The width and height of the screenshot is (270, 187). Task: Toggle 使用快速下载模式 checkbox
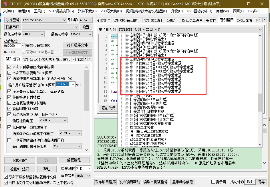click(x=9, y=97)
